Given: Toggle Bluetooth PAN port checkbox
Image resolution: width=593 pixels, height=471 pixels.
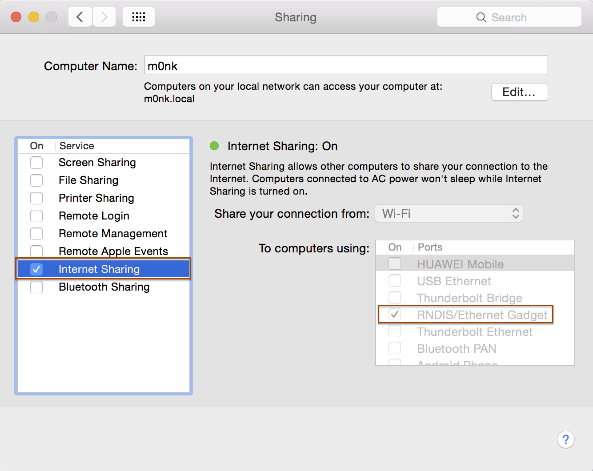Looking at the screenshot, I should [395, 348].
